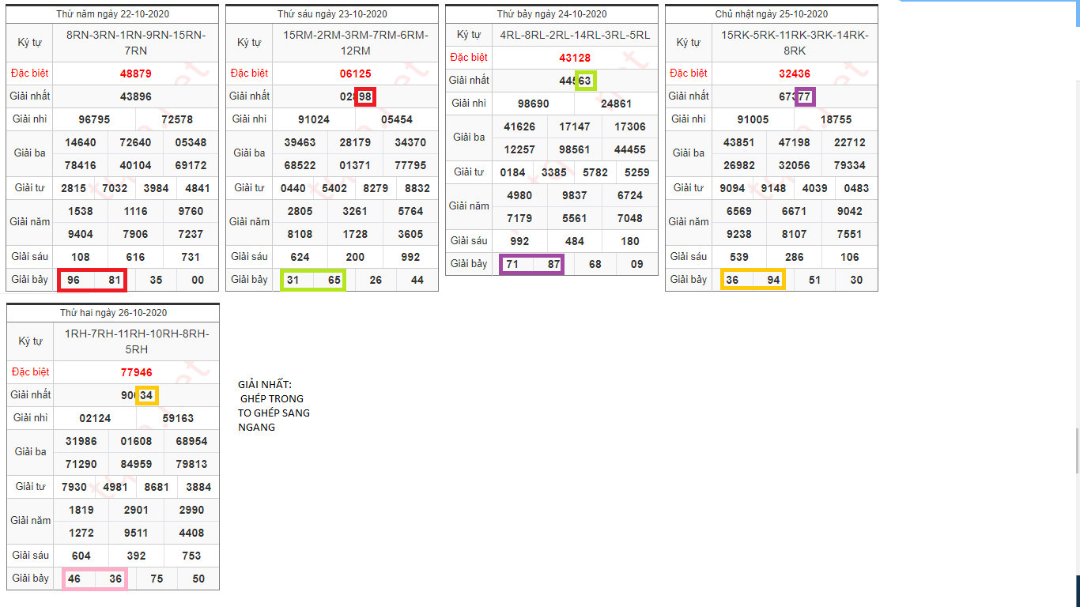
Task: Select the 'Thứ bảy ngày 24-10-2020' table header
Action: (x=552, y=14)
